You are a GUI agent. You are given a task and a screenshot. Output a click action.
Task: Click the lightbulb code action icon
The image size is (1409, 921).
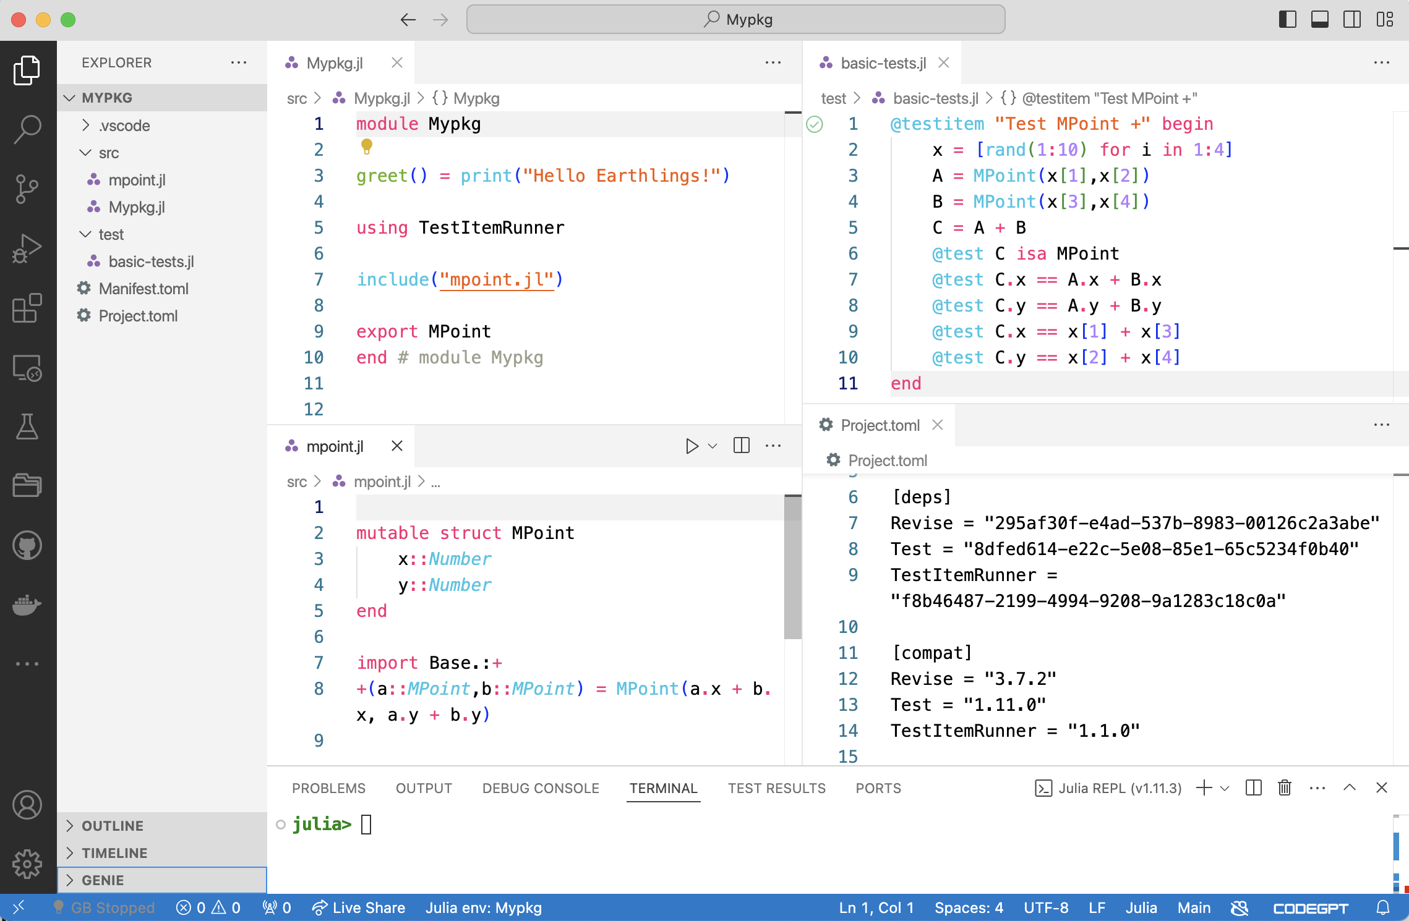click(x=366, y=146)
